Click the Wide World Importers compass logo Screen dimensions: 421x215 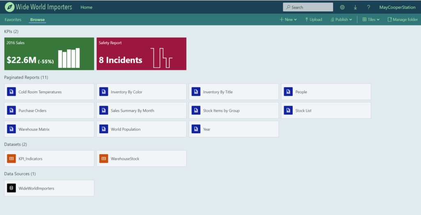(x=10, y=7)
